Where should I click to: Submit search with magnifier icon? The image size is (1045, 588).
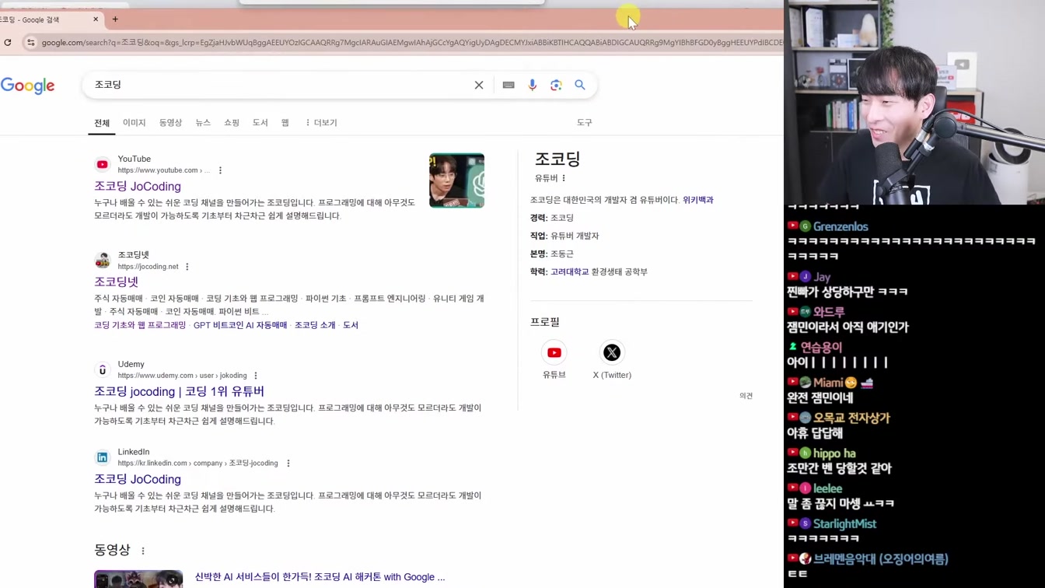point(580,85)
